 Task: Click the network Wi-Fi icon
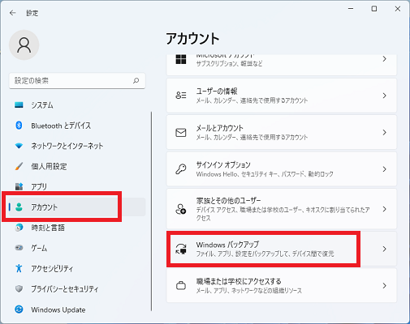coord(19,146)
